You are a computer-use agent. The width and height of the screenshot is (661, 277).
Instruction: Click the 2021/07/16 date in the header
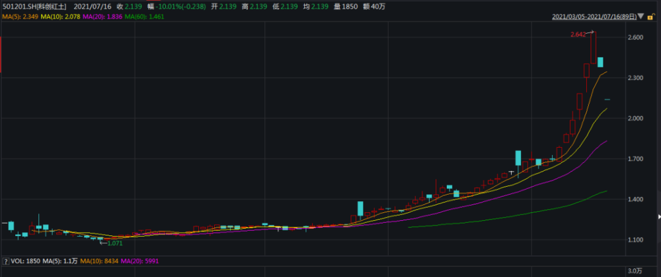[x=93, y=7]
